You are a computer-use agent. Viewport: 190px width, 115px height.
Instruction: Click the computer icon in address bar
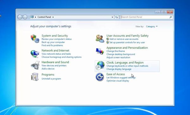[x=32, y=17]
